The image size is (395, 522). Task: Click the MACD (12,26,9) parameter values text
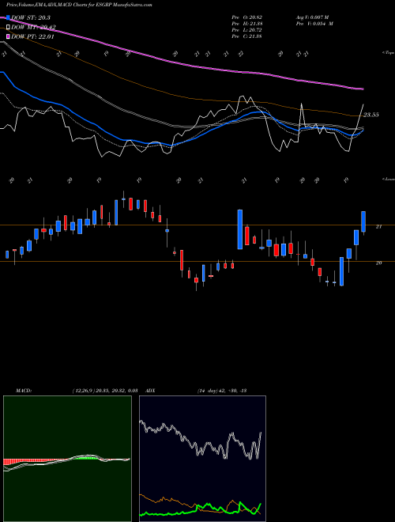click(105, 391)
